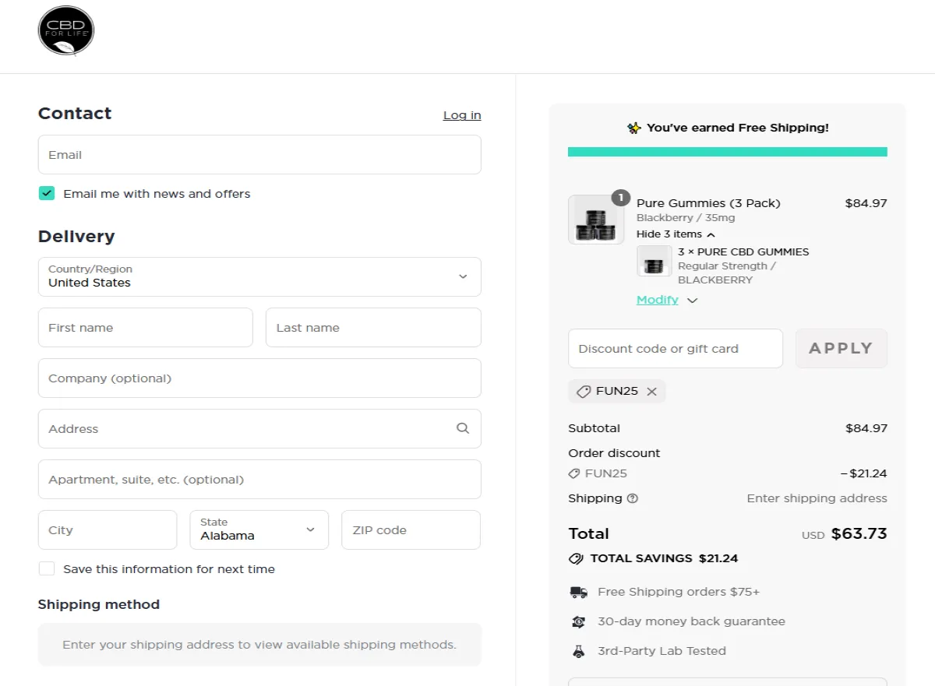The height and width of the screenshot is (686, 935).
Task: Click the Email input field
Action: pos(259,155)
